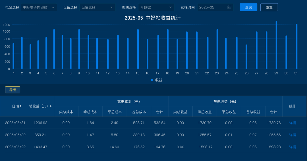The width and height of the screenshot is (307, 161).
Task: Click the 峰总收益 column header
Action: pos(205,112)
